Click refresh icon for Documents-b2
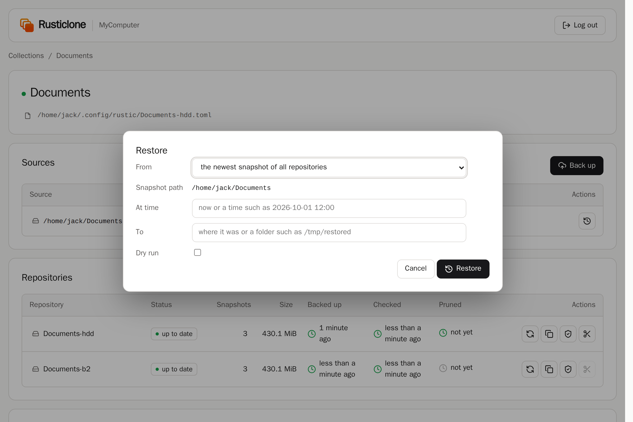 530,369
